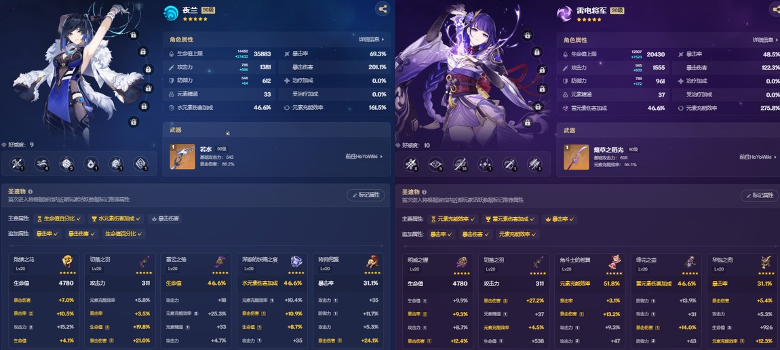
Task: Click the 薙草之稻光 polearm weapon icon
Action: tap(576, 157)
